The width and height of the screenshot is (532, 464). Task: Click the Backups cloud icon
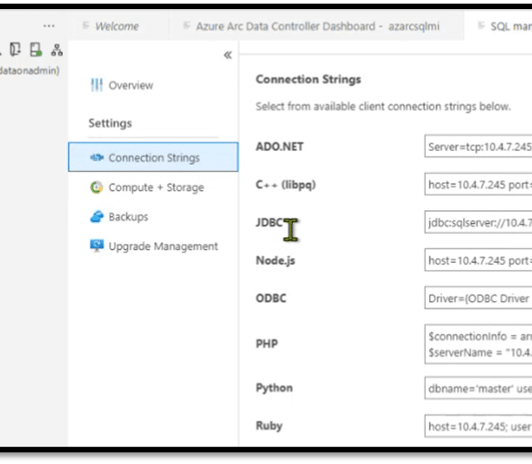click(96, 217)
